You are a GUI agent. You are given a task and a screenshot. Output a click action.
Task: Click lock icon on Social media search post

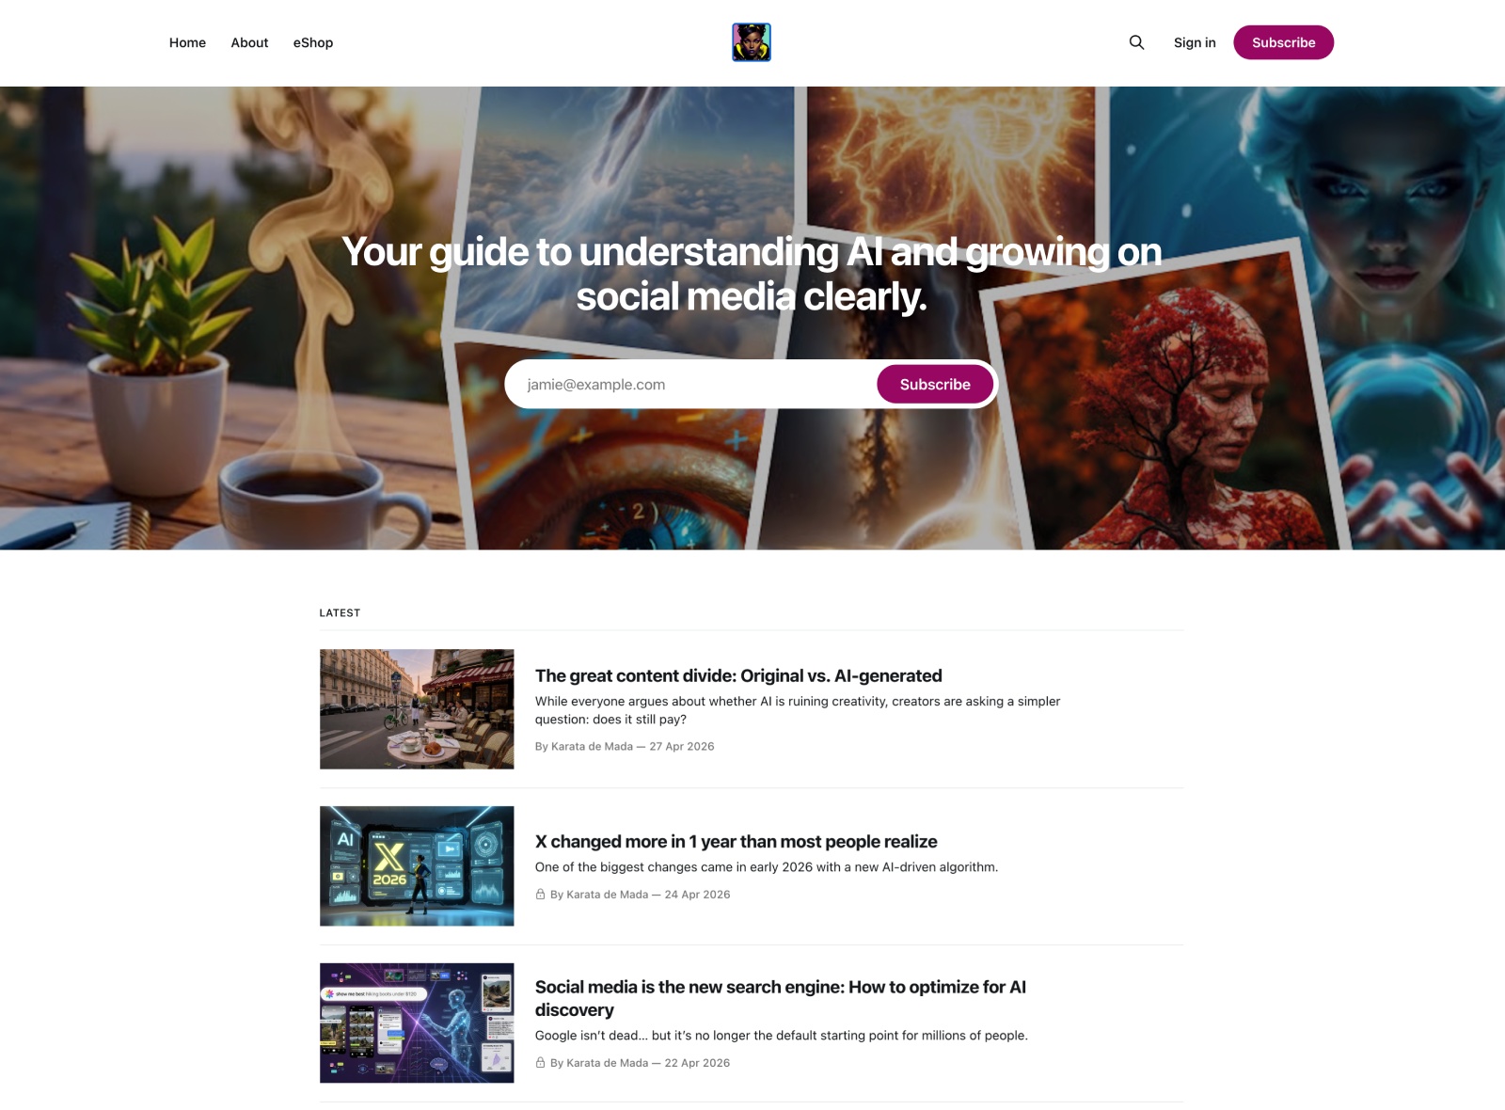(x=540, y=1063)
